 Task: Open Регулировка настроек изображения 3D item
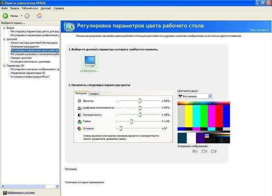(x=35, y=69)
